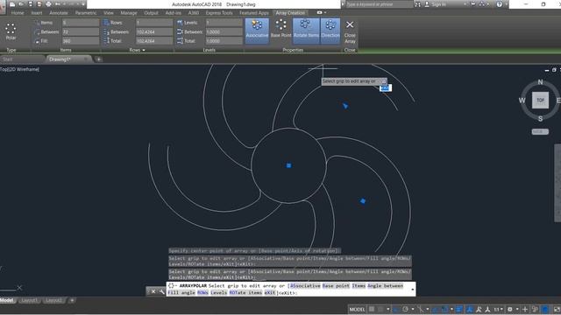
Task: Click the ROWs command-line option
Action: tap(202, 292)
